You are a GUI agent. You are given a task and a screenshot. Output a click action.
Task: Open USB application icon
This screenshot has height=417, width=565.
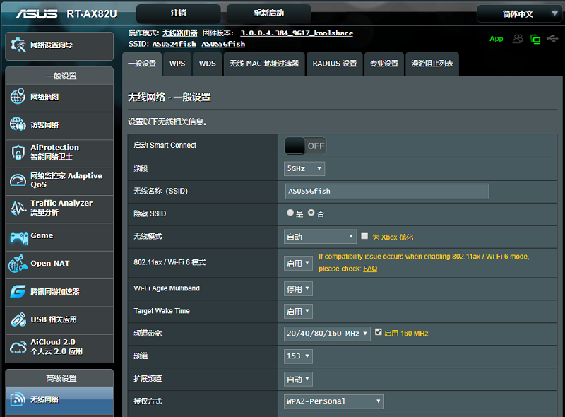click(x=18, y=319)
